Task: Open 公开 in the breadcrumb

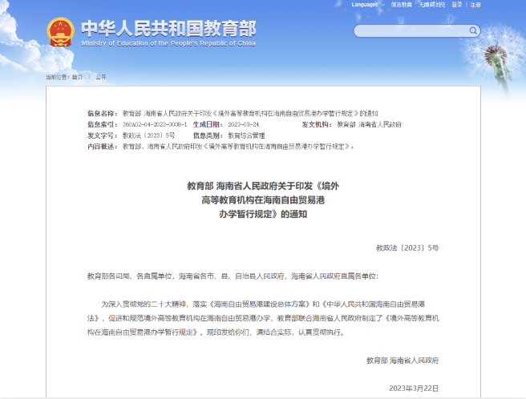Action: coord(101,77)
